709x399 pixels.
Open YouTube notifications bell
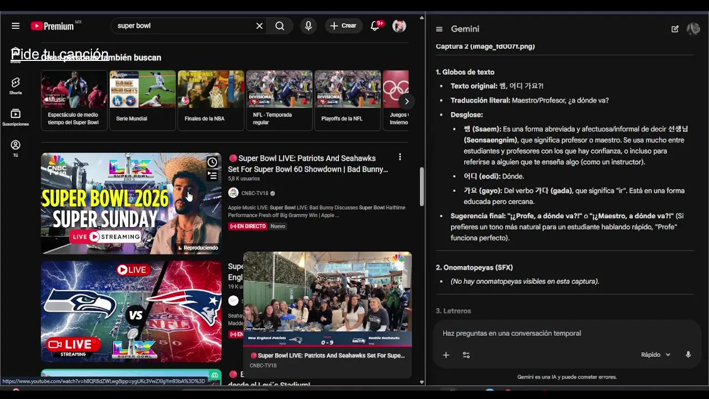[375, 26]
